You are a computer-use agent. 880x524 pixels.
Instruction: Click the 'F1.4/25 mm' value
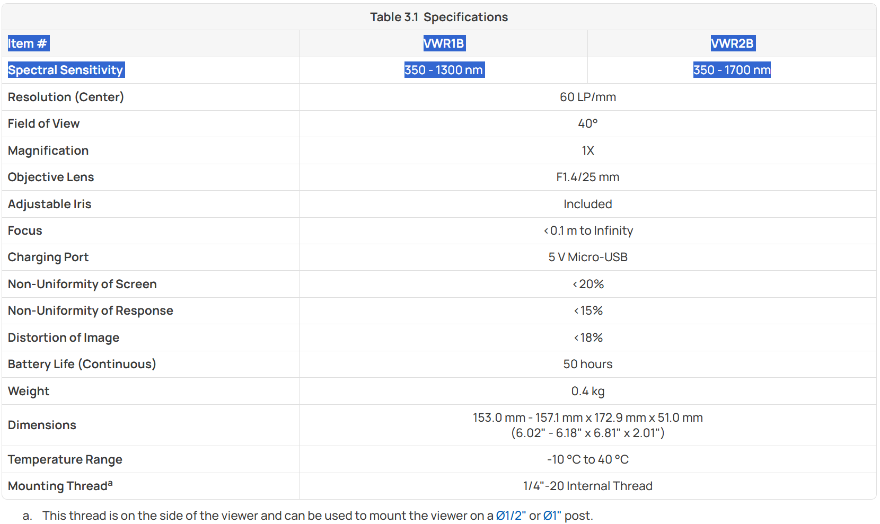coord(588,177)
